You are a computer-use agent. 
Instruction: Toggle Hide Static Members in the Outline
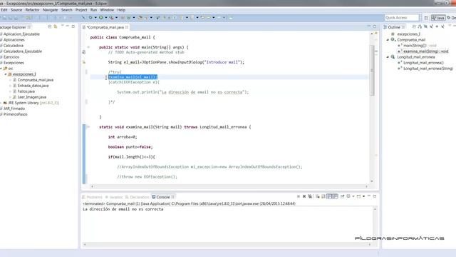(431, 26)
